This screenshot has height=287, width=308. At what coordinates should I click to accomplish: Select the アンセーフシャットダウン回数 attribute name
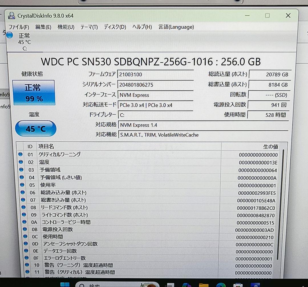[70, 244]
